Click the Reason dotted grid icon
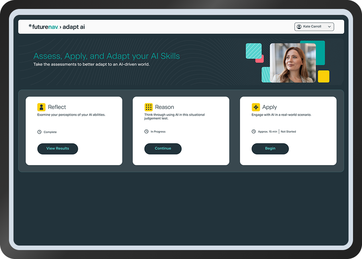Image resolution: width=362 pixels, height=259 pixels. 148,107
